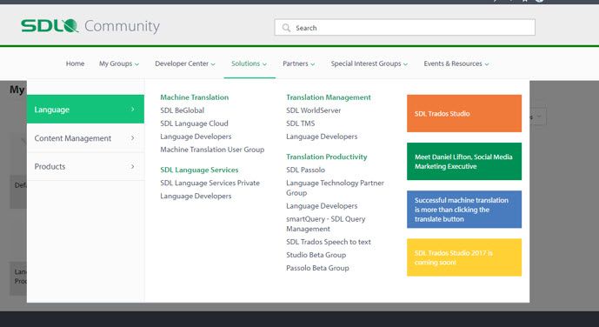This screenshot has height=327, width=599.
Task: Click the chevron beside Content Management
Action: [x=132, y=138]
